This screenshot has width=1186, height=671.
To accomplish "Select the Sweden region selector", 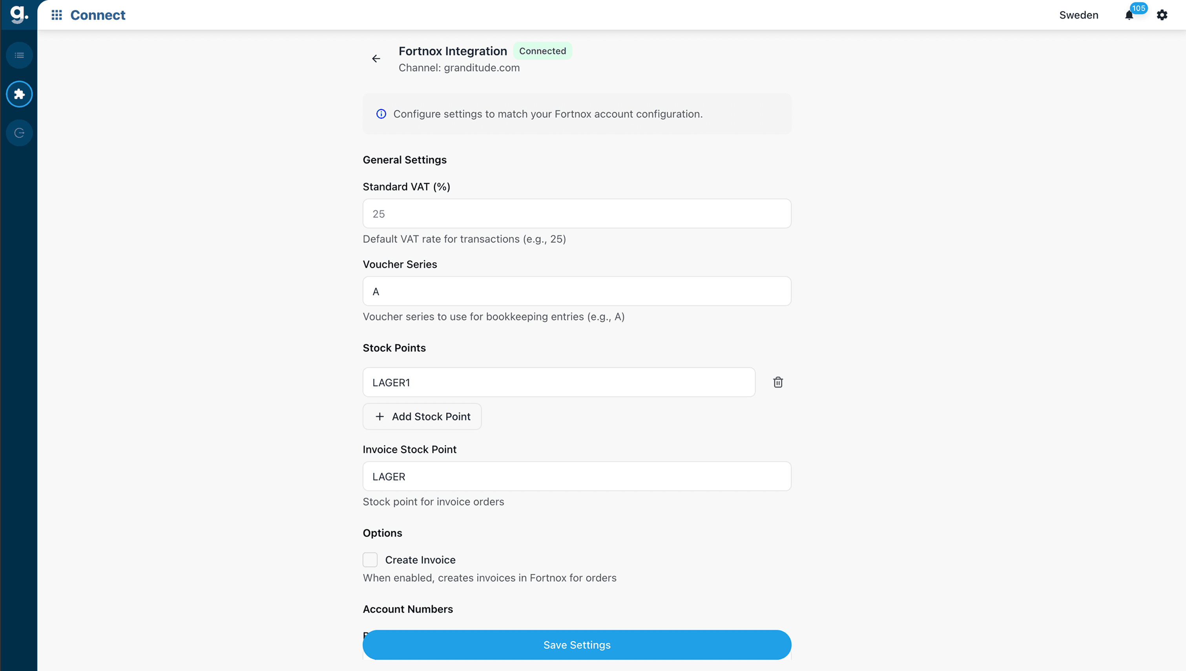I will (1078, 15).
